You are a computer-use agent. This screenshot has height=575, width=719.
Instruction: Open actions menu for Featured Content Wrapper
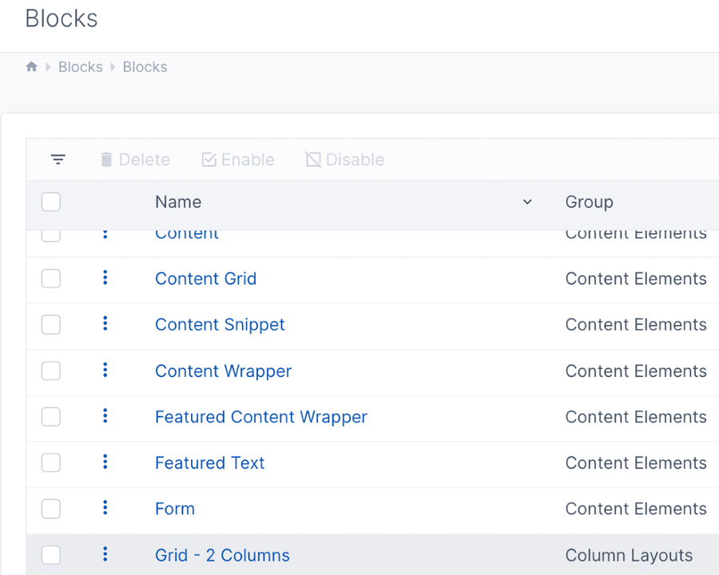(105, 416)
